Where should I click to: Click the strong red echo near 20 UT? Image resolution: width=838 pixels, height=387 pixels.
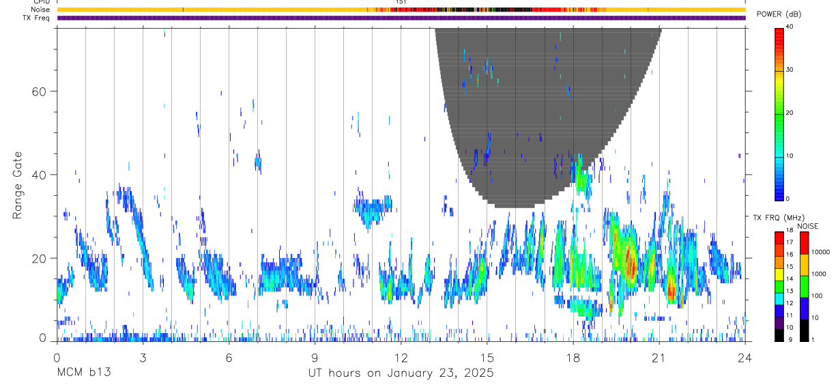[x=629, y=263]
